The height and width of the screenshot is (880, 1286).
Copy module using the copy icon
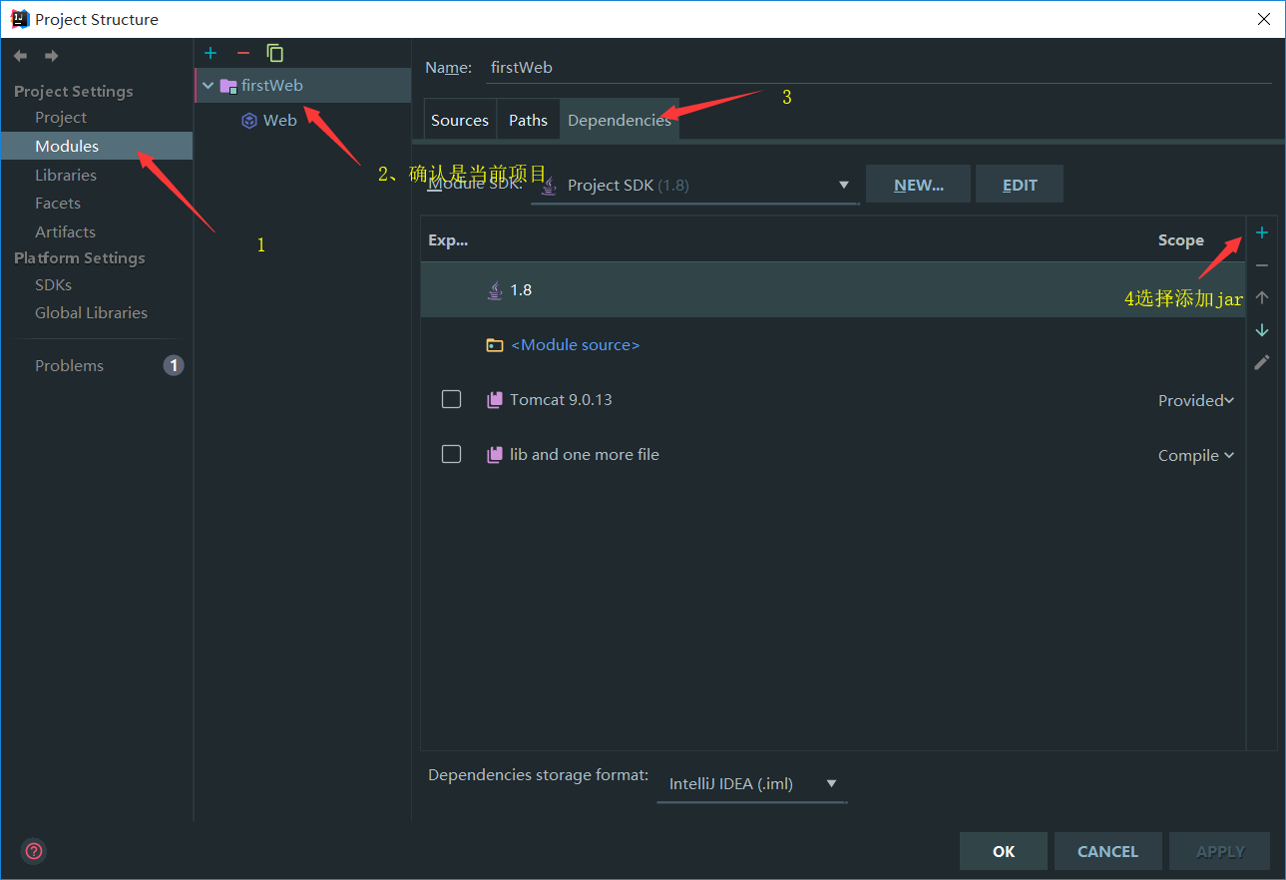click(274, 53)
